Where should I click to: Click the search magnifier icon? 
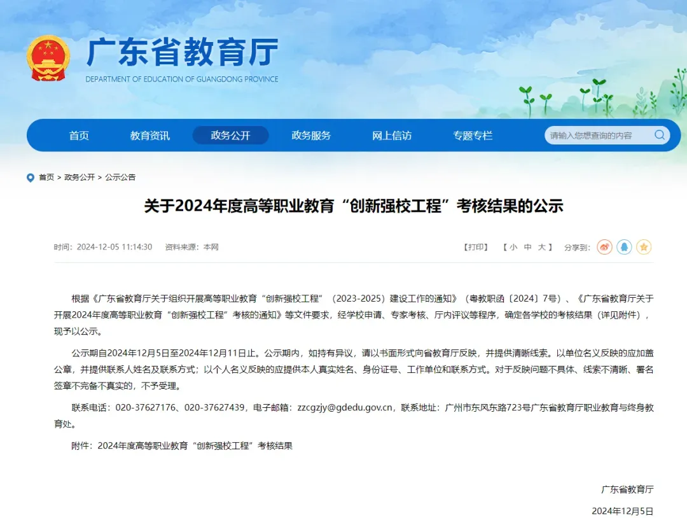pos(660,135)
